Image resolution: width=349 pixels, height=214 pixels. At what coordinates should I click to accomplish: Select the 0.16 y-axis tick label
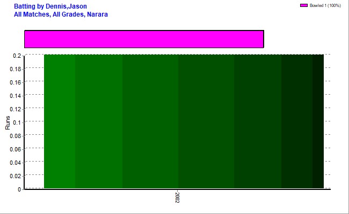pyautogui.click(x=14, y=82)
